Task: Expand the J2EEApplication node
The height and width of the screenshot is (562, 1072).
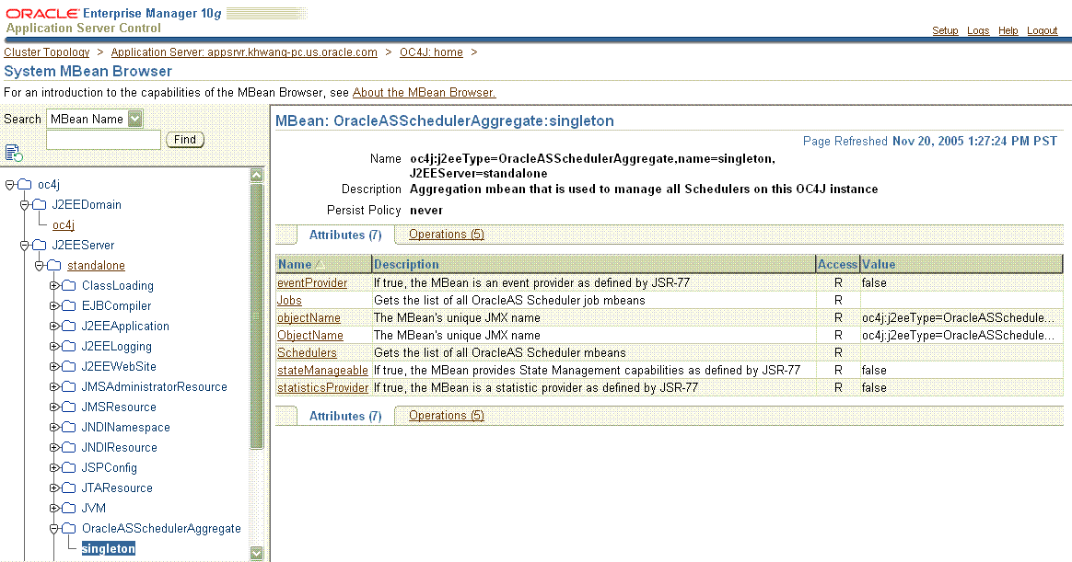Action: coord(54,327)
